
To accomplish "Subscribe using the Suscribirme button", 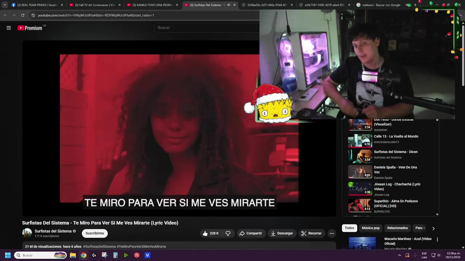I will pos(95,233).
